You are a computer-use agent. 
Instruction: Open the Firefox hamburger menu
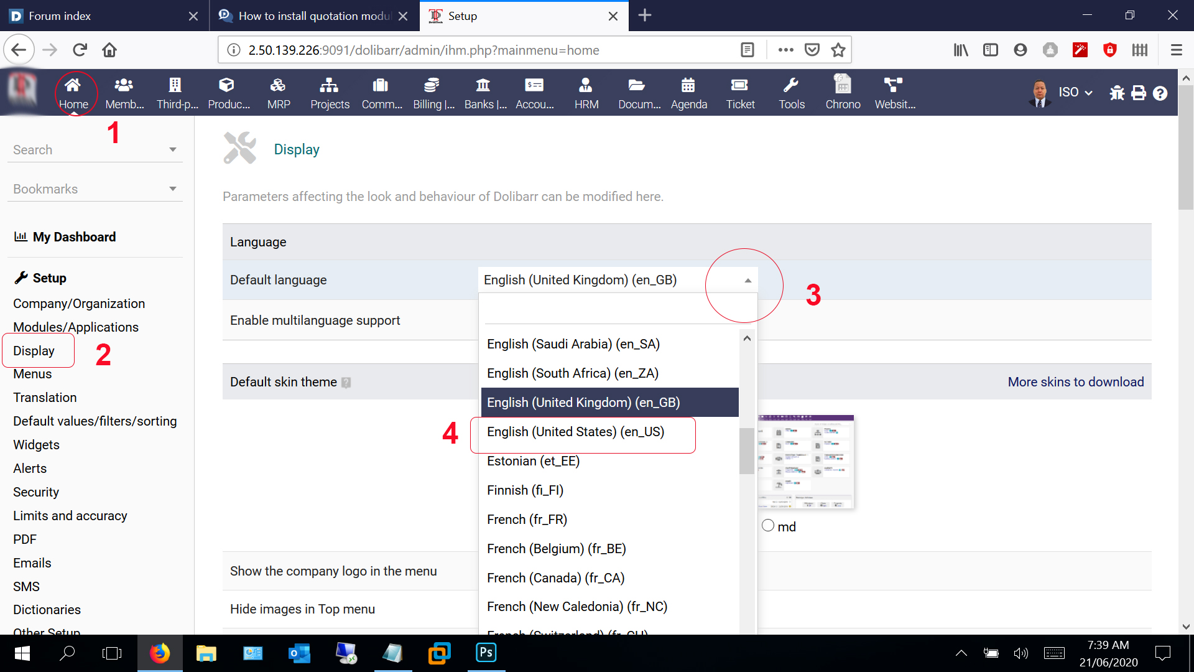[1176, 50]
